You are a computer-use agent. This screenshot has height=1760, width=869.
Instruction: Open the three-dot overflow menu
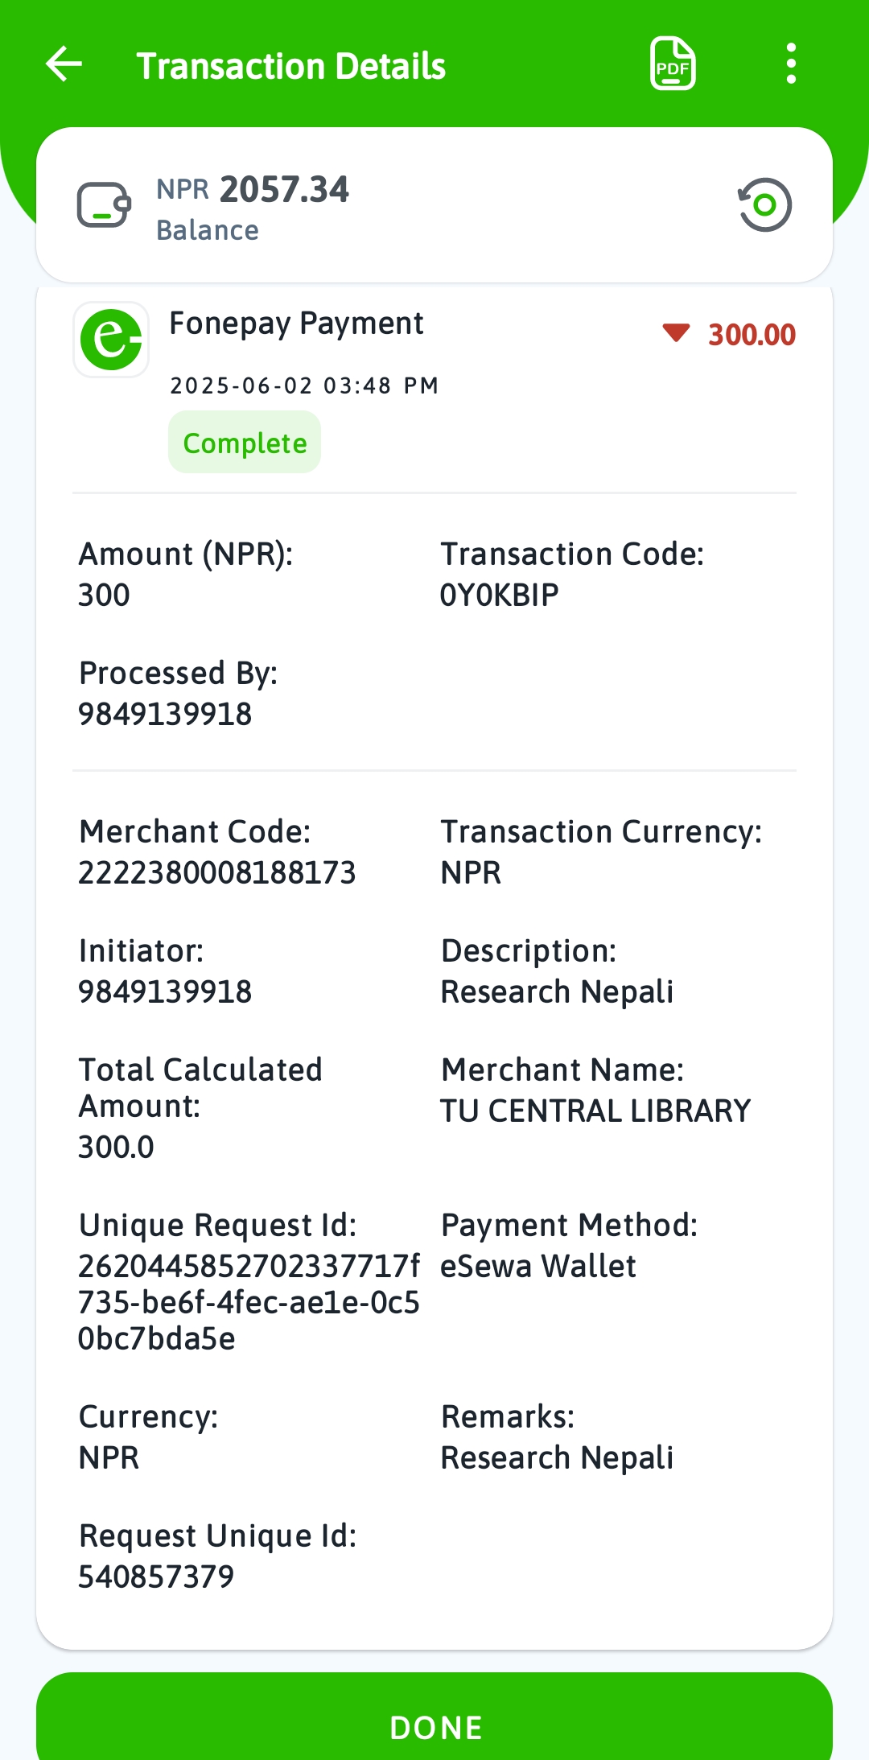coord(791,64)
